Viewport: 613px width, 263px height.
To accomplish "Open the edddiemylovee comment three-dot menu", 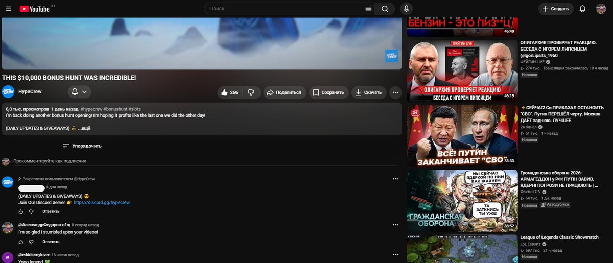I will click(395, 254).
